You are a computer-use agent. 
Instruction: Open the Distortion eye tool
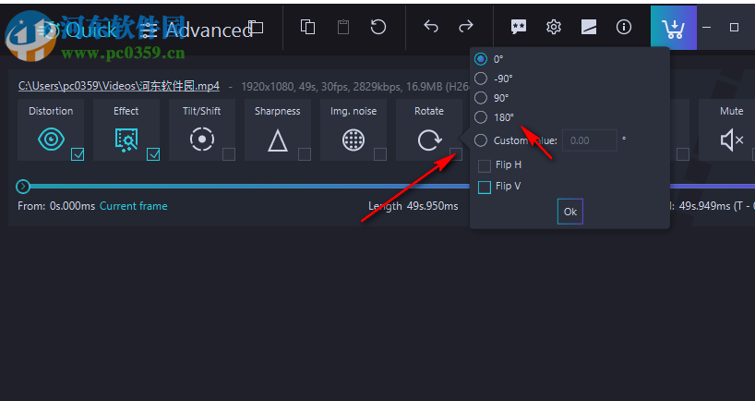pyautogui.click(x=51, y=140)
